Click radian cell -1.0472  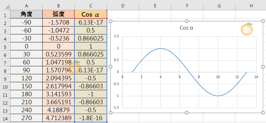(59, 30)
